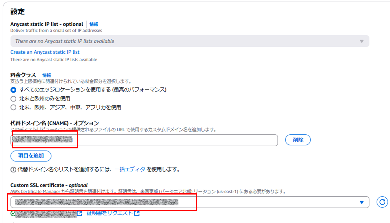Click the 証明書をリクエスト link
This screenshot has height=223, width=390.
tap(110, 213)
